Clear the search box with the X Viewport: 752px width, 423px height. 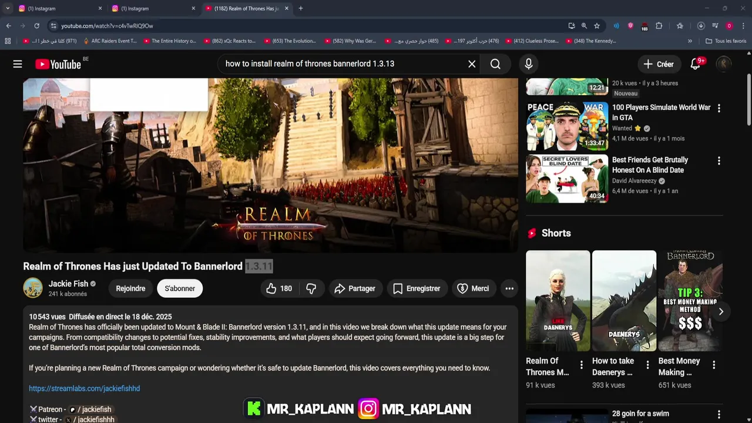pyautogui.click(x=472, y=64)
